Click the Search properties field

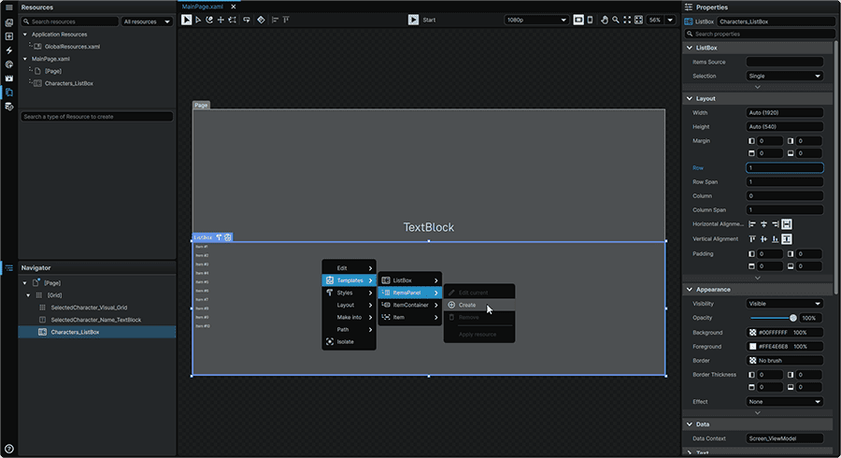[760, 34]
